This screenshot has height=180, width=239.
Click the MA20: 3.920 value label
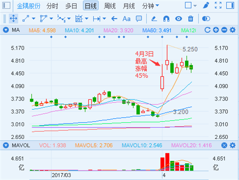pyautogui.click(x=118, y=30)
